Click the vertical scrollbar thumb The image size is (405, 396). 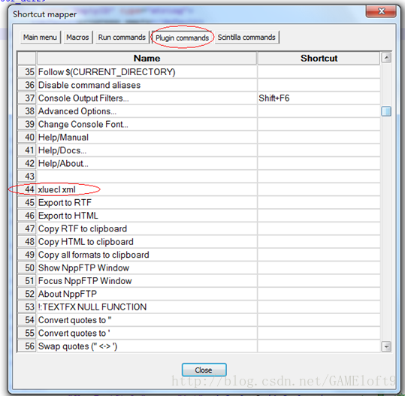click(x=386, y=111)
